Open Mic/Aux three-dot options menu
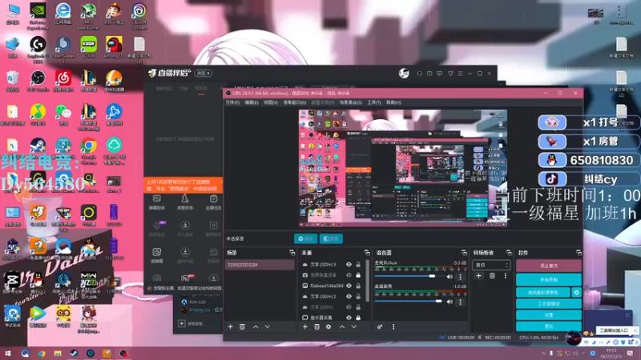 tap(460, 277)
